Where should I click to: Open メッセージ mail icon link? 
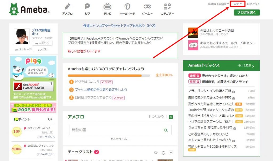click(x=23, y=49)
